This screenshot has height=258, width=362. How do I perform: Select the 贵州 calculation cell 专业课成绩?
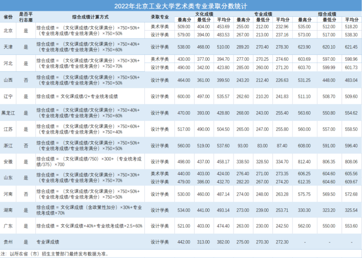pyautogui.click(x=48, y=242)
